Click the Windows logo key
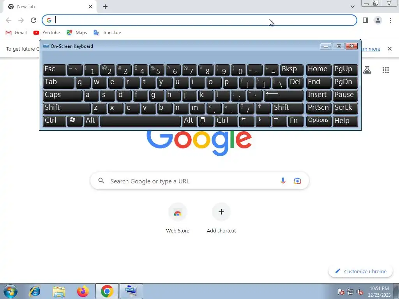The height and width of the screenshot is (299, 399). click(75, 121)
